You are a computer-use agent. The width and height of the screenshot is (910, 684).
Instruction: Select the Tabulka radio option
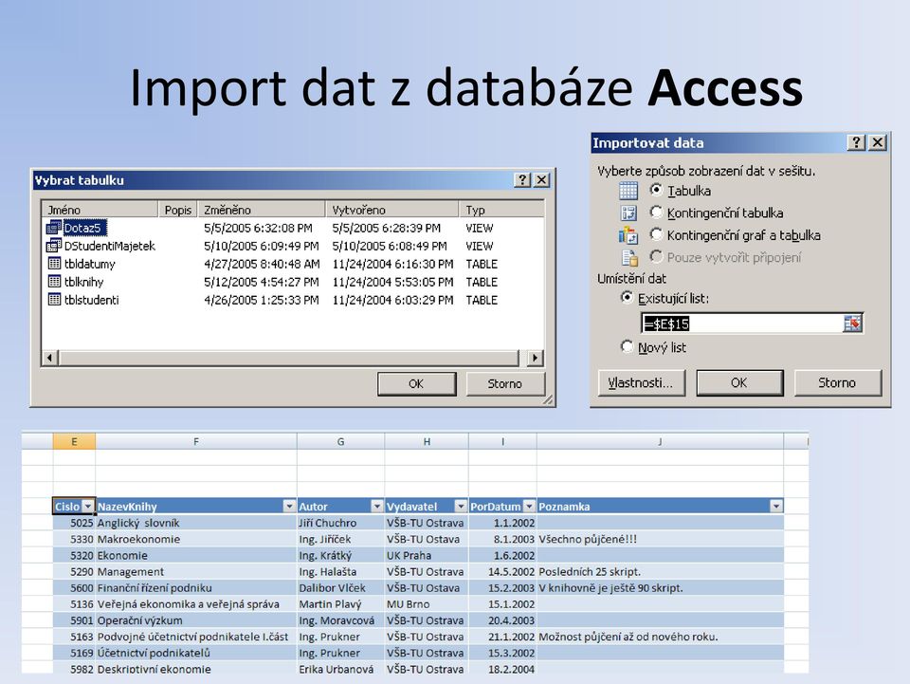tap(656, 190)
